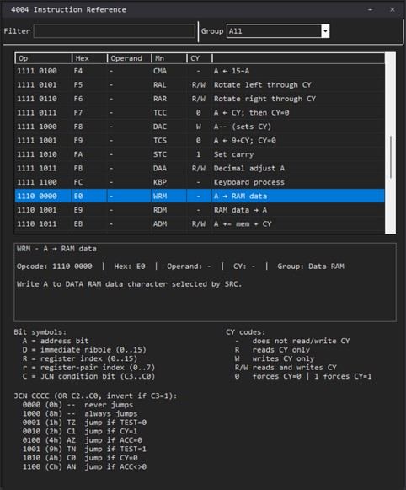Select the RAR instruction row
This screenshot has height=490, width=406.
coord(200,99)
